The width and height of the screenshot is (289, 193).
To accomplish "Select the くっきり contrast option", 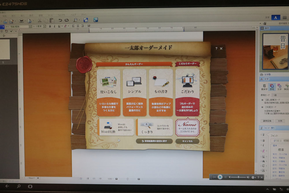I will (x=154, y=127).
